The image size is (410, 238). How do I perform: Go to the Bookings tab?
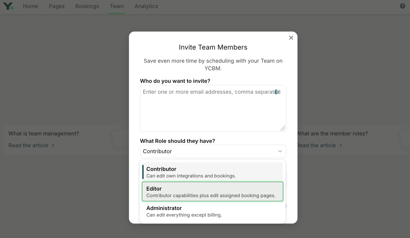point(87,6)
